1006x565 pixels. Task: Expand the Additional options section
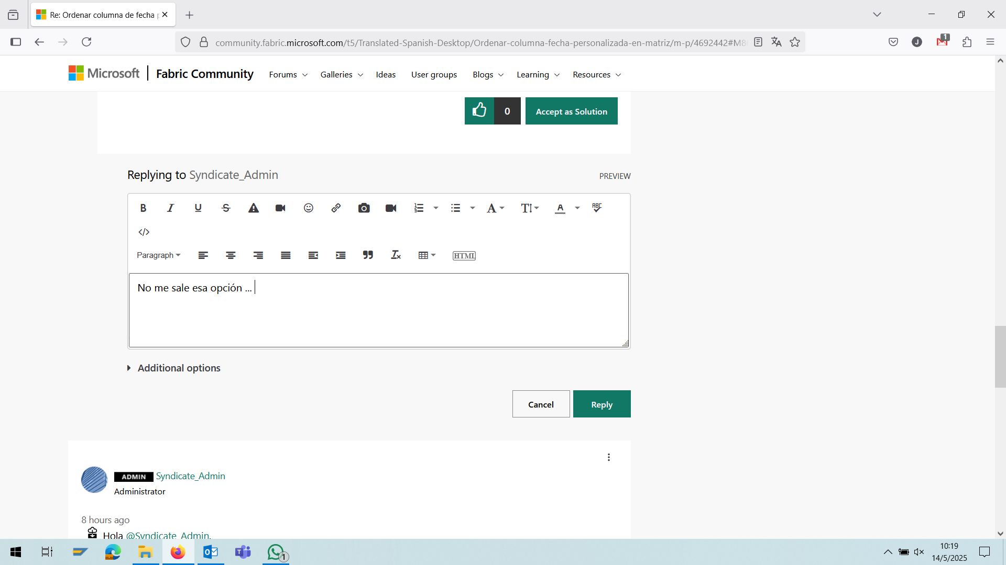click(x=173, y=368)
